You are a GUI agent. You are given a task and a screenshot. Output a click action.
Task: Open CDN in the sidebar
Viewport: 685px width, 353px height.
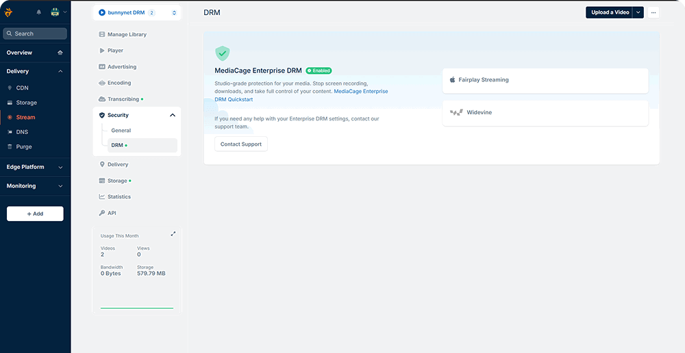pyautogui.click(x=23, y=88)
